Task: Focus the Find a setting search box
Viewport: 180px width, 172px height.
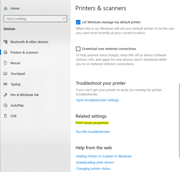Action: tap(35, 19)
